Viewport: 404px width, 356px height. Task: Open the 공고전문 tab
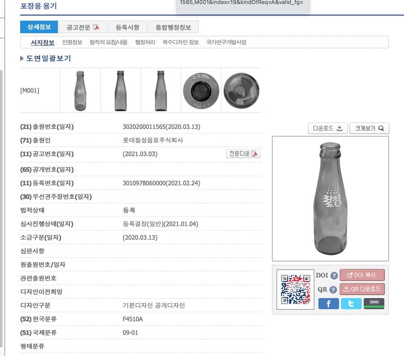tap(83, 27)
